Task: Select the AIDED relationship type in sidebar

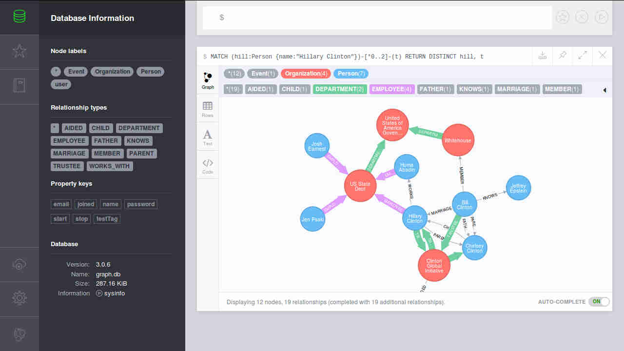Action: (74, 128)
